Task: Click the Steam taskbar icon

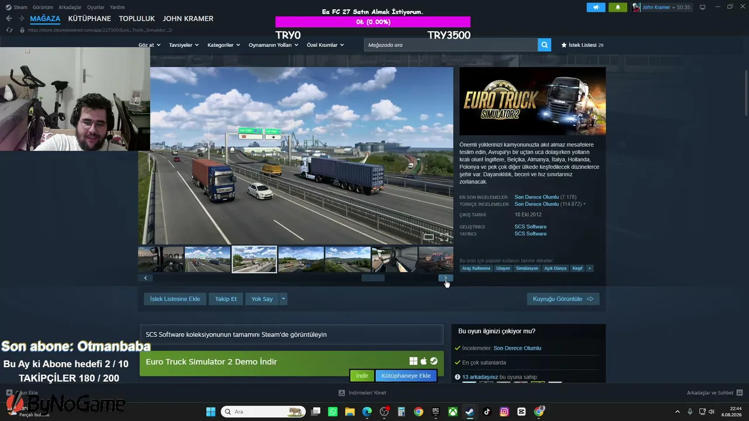Action: click(470, 412)
